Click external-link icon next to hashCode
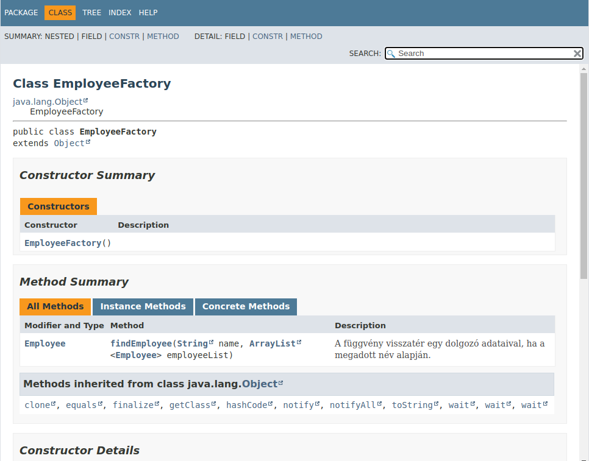This screenshot has width=589, height=461. (x=270, y=404)
